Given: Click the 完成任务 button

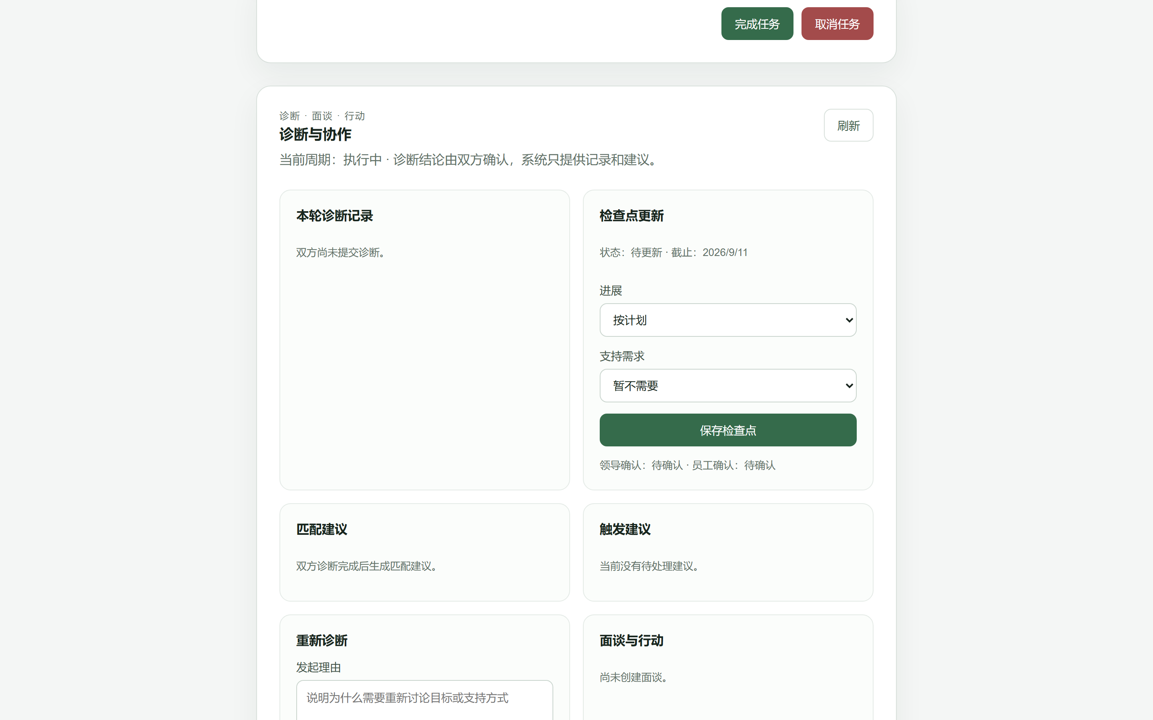Looking at the screenshot, I should (757, 24).
